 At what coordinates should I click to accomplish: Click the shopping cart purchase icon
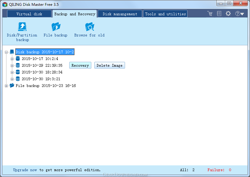click(210, 13)
